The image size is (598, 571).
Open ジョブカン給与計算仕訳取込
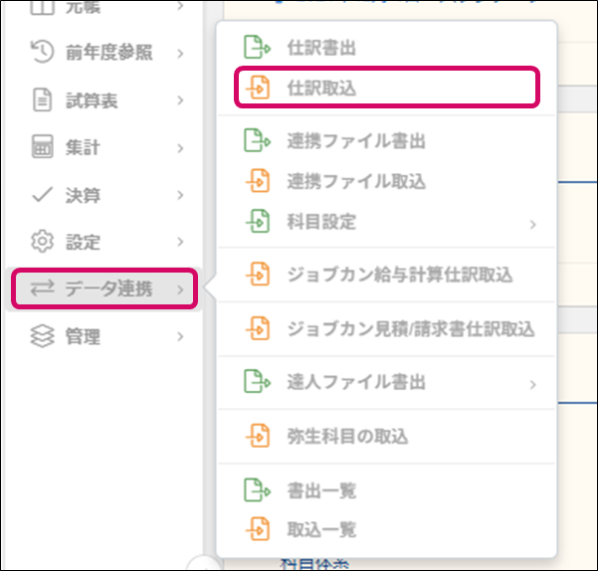[x=400, y=274]
